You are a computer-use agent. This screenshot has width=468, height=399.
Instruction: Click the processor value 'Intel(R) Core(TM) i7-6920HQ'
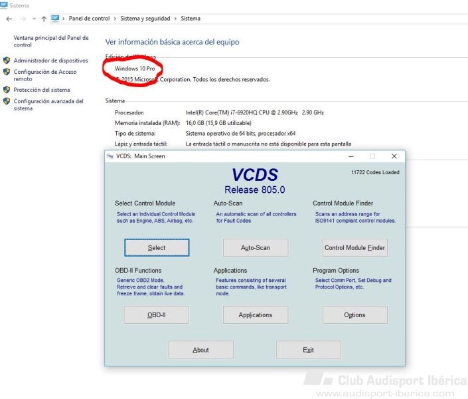[255, 112]
